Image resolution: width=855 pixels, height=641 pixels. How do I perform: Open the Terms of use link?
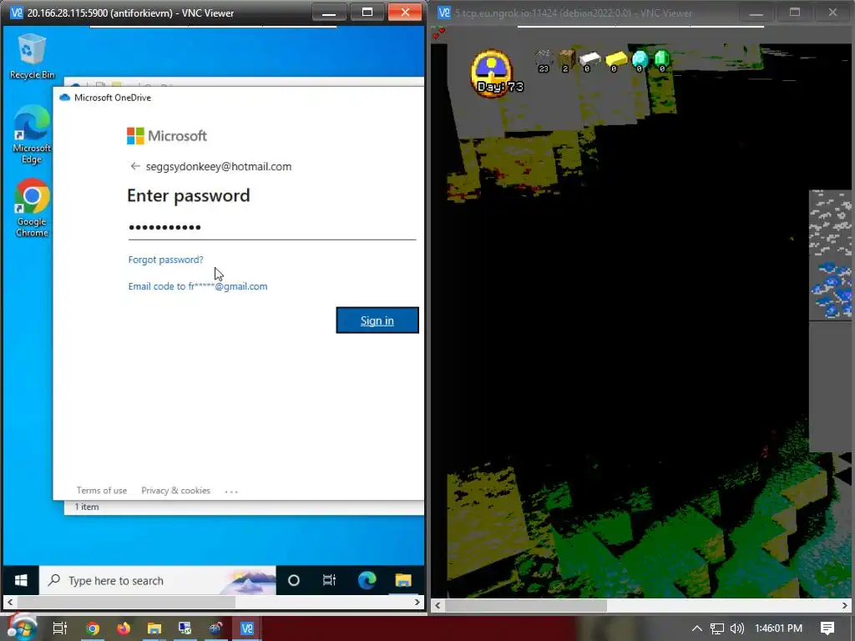point(101,491)
